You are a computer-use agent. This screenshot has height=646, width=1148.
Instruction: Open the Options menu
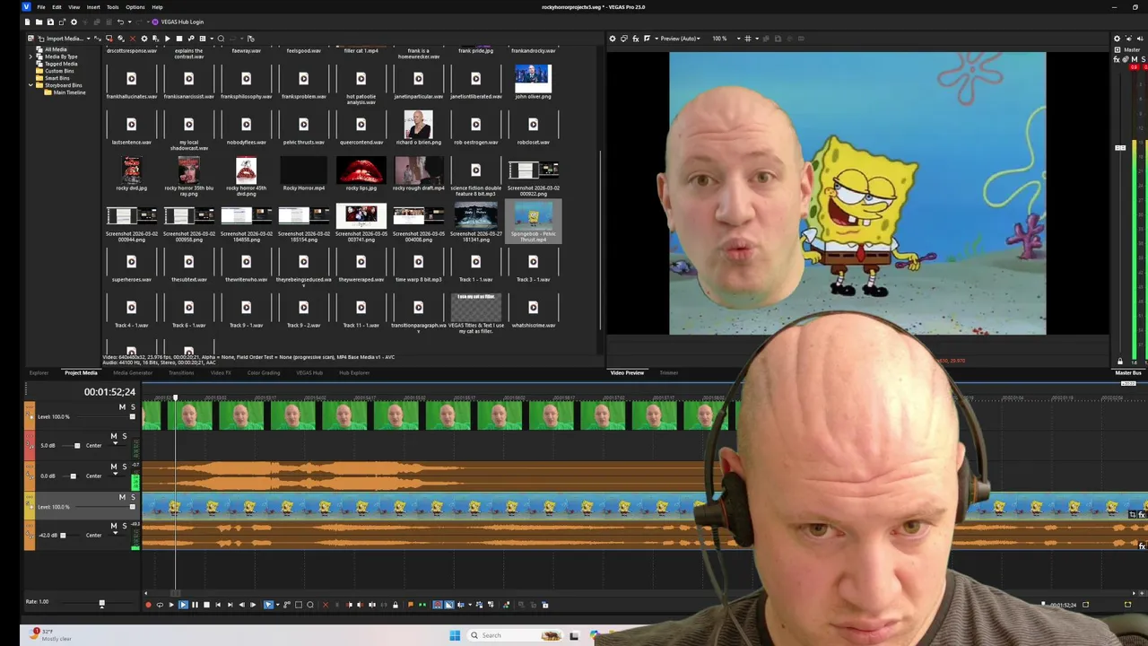pos(135,7)
